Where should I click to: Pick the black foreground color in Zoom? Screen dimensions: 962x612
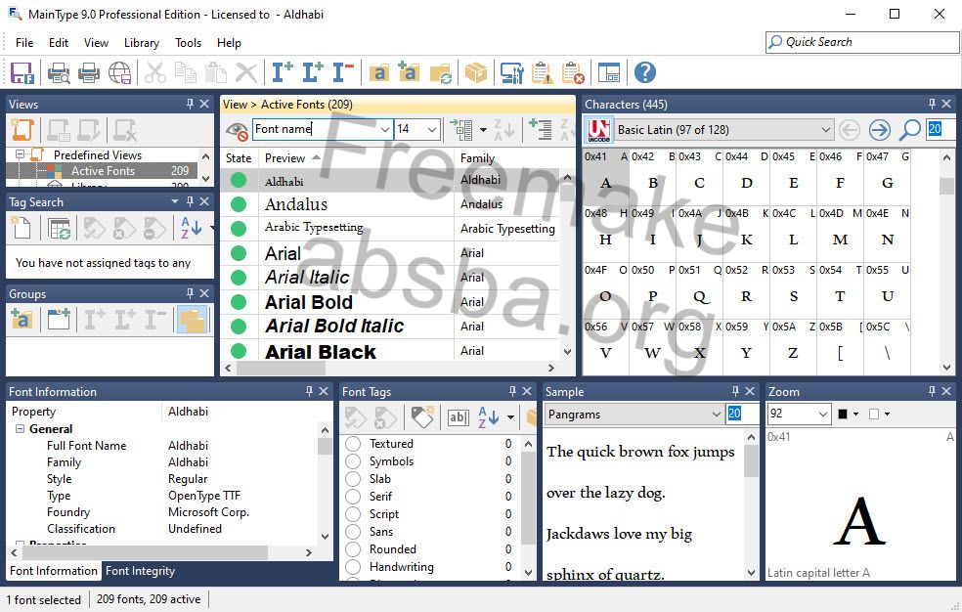pos(843,415)
